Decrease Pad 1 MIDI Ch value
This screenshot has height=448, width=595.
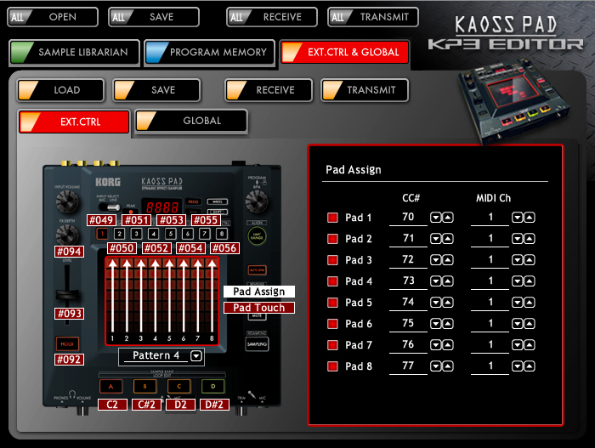pyautogui.click(x=518, y=218)
